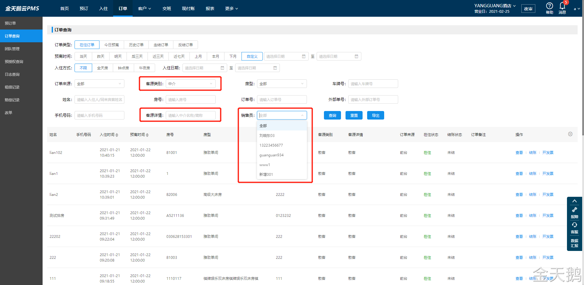
Task: Go to 首页 tab
Action: pyautogui.click(x=64, y=9)
